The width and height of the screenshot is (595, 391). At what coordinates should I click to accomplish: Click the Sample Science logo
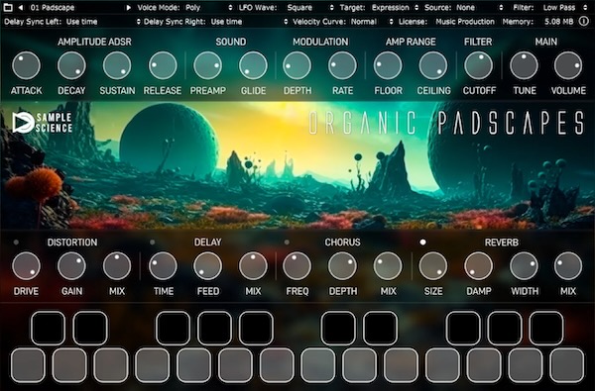tap(42, 123)
